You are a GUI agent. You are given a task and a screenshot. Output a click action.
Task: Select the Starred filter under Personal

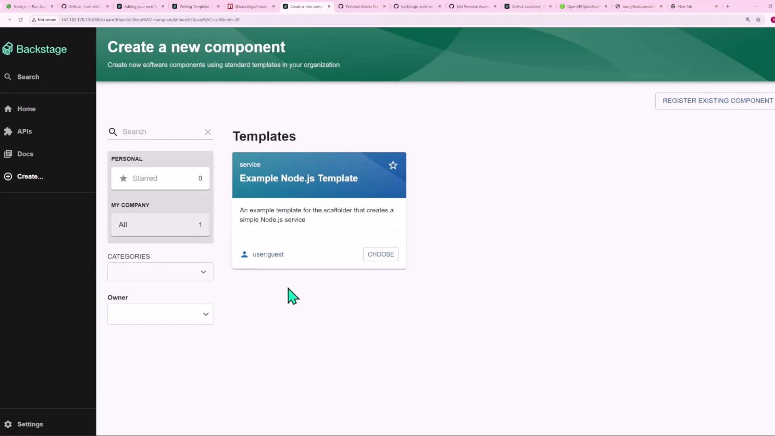[160, 178]
